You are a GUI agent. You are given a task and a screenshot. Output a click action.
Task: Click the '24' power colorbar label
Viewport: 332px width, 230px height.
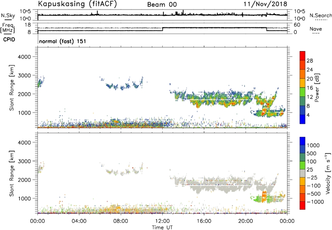pyautogui.click(x=310, y=70)
